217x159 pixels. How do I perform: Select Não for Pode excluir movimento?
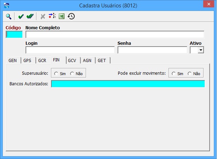click(189, 74)
